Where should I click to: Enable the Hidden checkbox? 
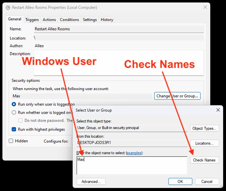pos(11,141)
